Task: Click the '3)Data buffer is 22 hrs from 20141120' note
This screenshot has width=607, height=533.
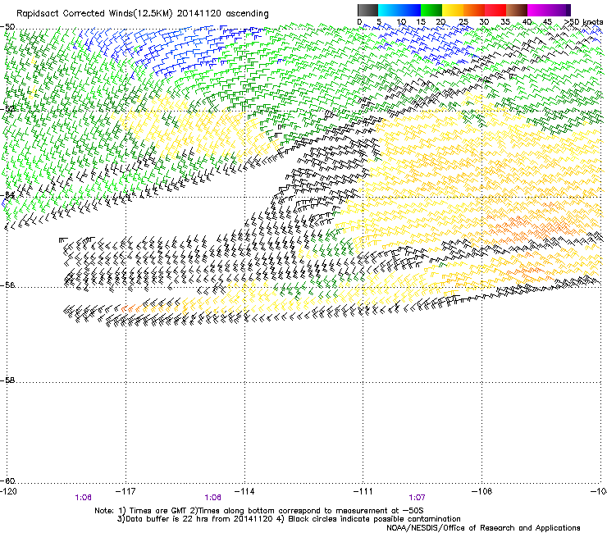Action: 196,519
